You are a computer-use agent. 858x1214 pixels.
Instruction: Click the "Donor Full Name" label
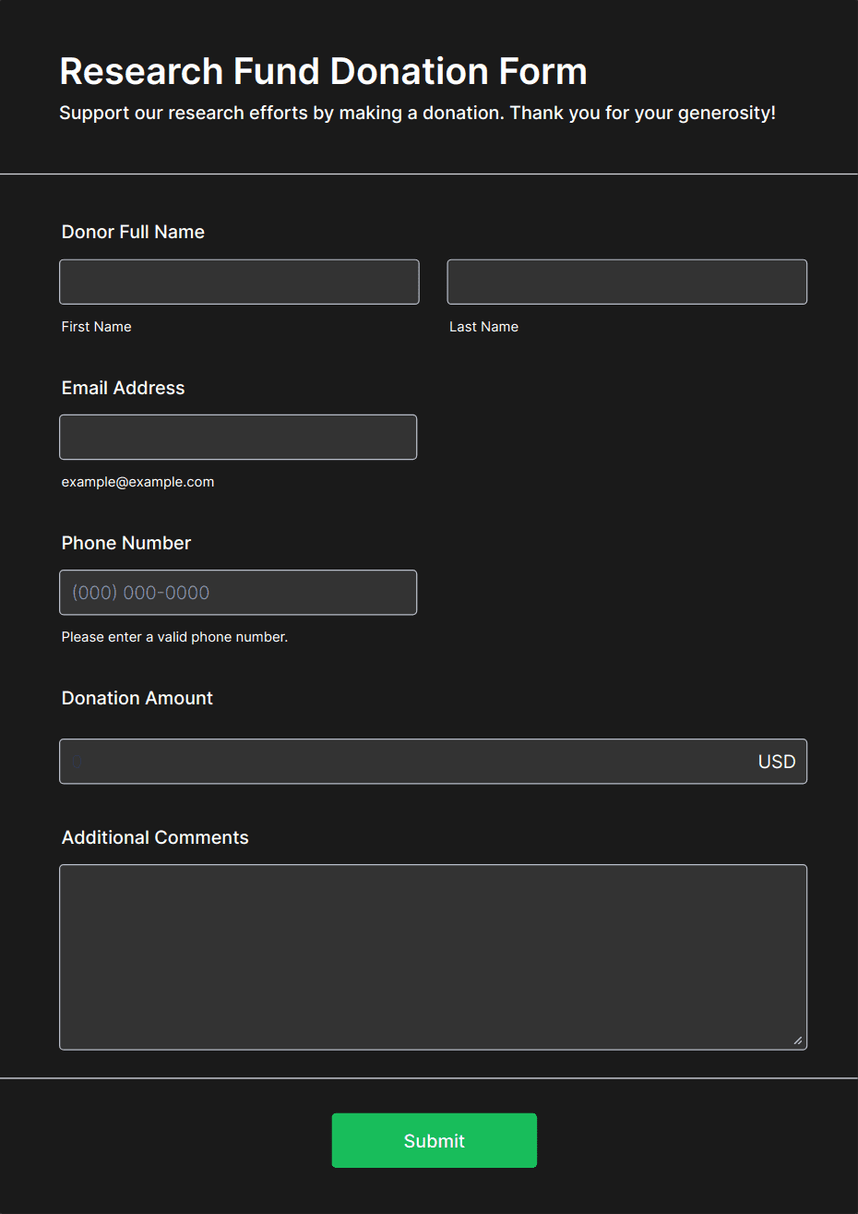(133, 232)
